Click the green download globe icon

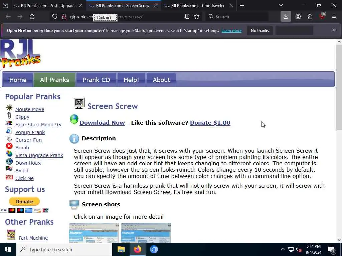tap(74, 120)
